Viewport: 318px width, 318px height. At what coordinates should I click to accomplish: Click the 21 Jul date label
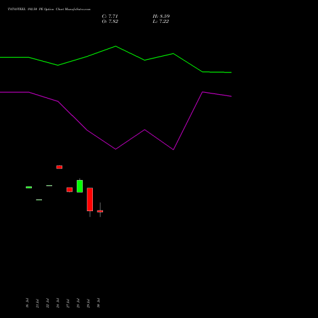pos(38,303)
